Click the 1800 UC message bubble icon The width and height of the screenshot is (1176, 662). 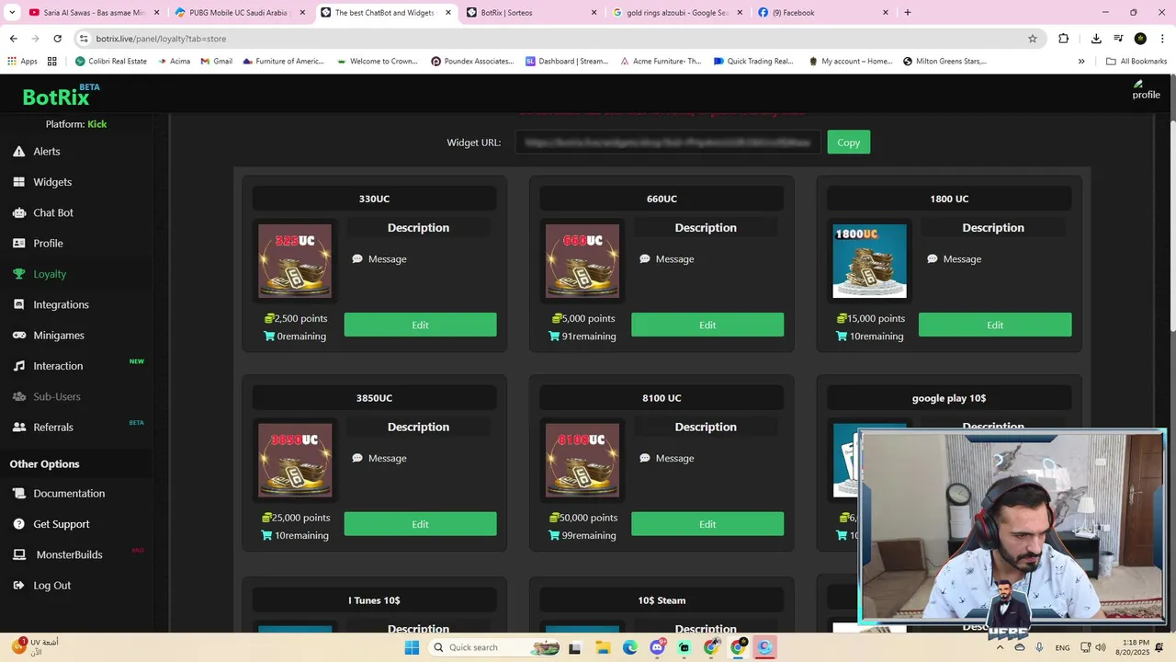pyautogui.click(x=933, y=259)
